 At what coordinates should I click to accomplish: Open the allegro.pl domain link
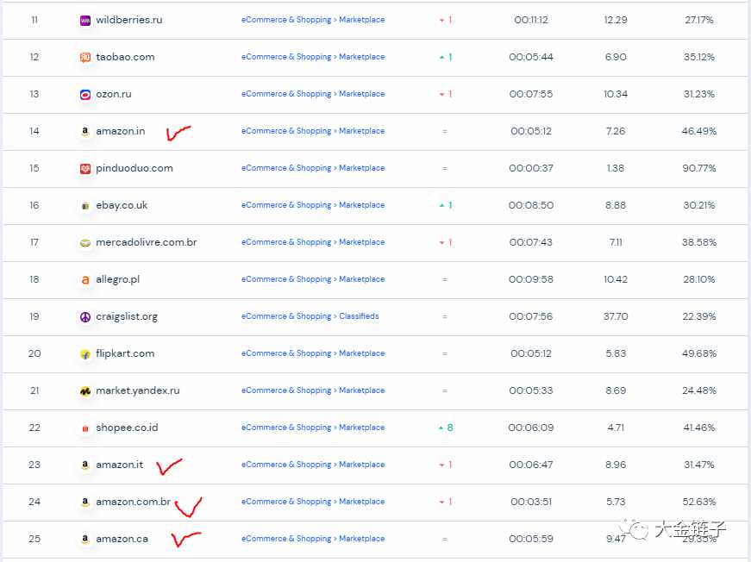tap(118, 279)
